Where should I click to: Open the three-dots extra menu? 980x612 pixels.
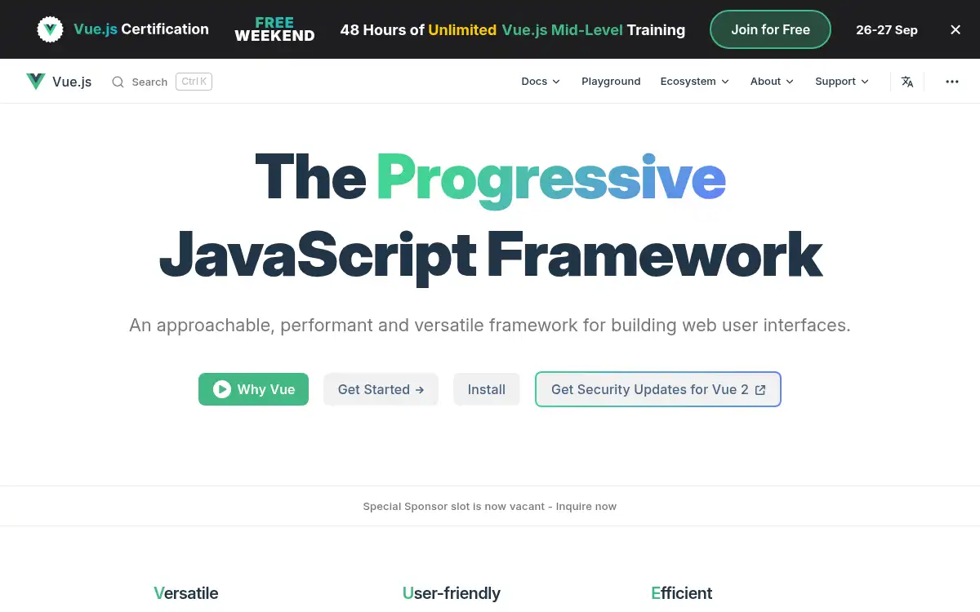point(952,82)
